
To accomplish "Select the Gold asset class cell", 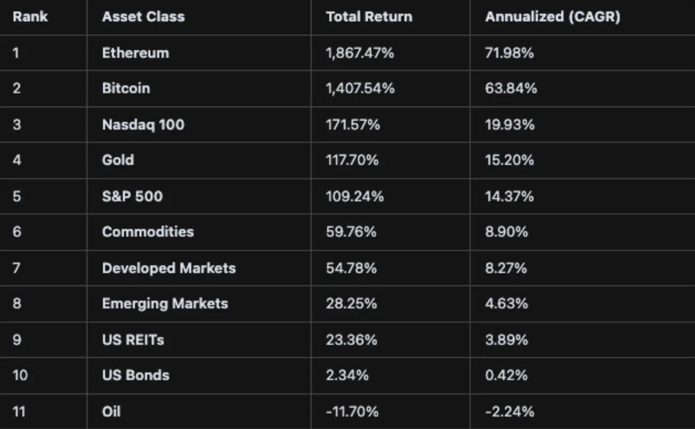I will tap(118, 160).
